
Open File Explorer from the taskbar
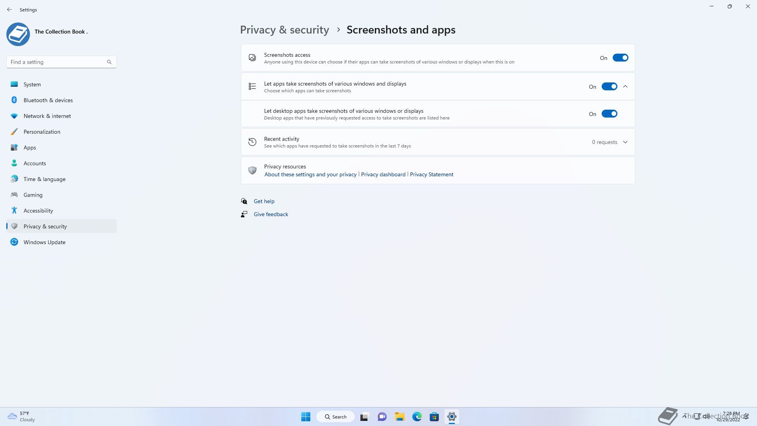tap(400, 417)
